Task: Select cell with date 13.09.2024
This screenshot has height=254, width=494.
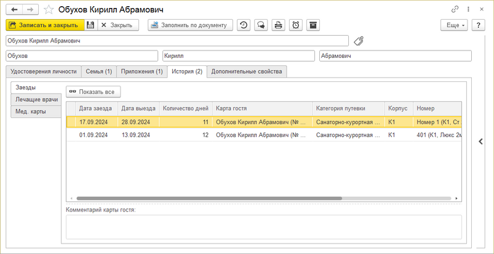Action: [138, 135]
